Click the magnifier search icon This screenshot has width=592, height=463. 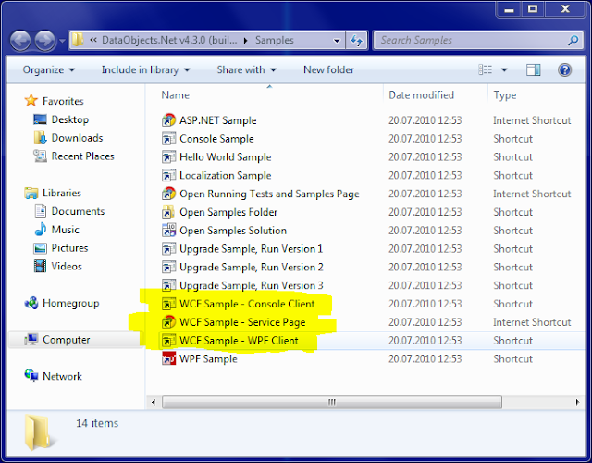point(573,40)
